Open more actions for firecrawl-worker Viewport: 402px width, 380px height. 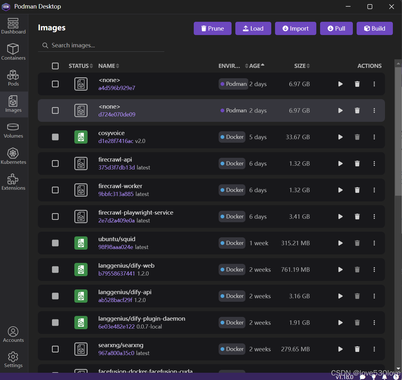(374, 190)
